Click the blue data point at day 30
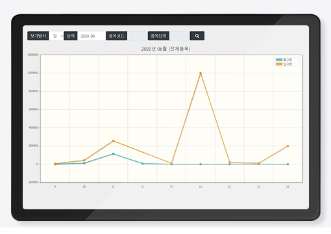This screenshot has width=331, height=234. tap(288, 164)
